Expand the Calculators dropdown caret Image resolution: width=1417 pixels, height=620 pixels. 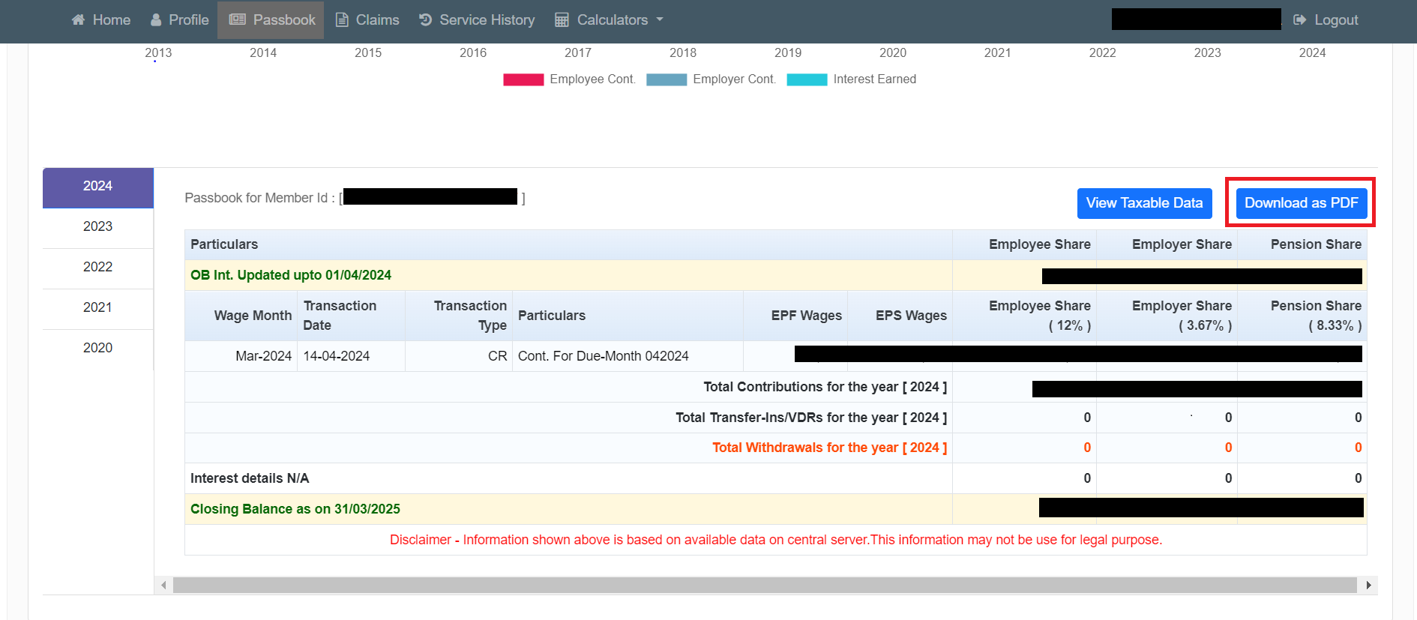coord(660,19)
